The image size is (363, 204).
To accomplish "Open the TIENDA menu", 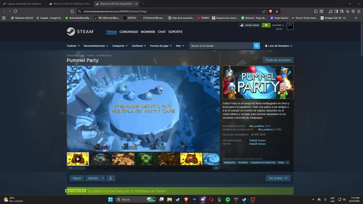I will pyautogui.click(x=111, y=32).
